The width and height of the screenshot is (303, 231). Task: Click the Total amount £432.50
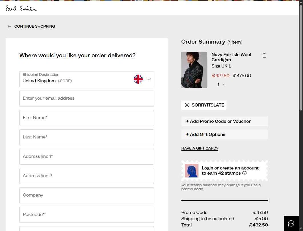(x=258, y=225)
